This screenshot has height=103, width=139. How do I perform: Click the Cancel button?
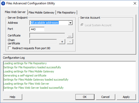tap(106, 97)
